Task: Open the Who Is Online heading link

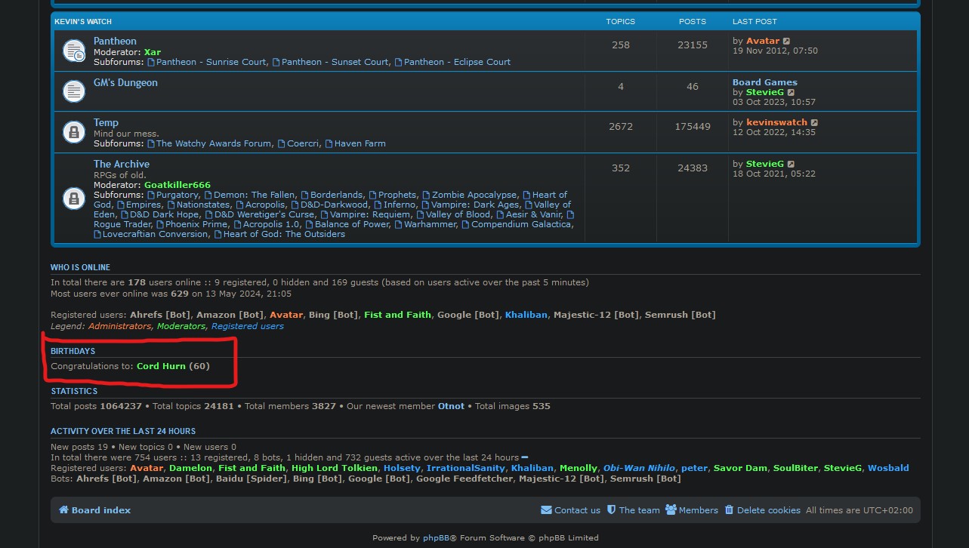Action: click(x=80, y=267)
